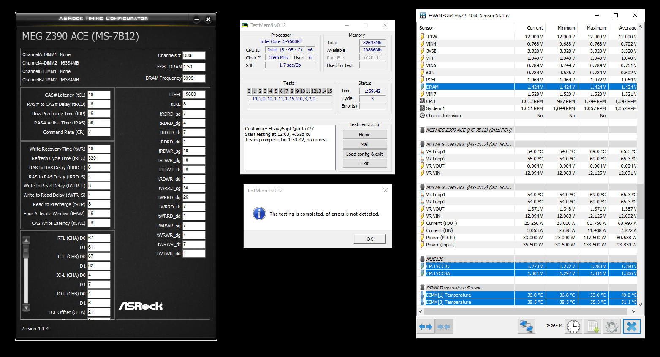Image resolution: width=660 pixels, height=357 pixels.
Task: Click the 'Version 4.0.4' text in ASRock window
Action: coord(35,329)
